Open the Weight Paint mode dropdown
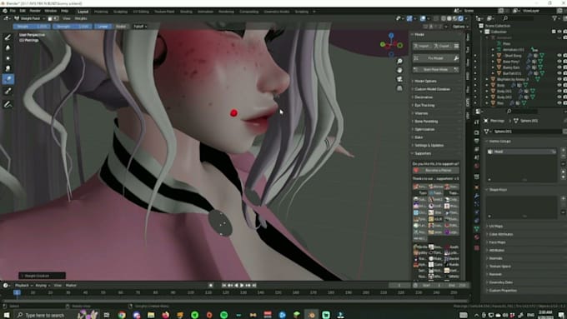This screenshot has height=319, width=567. tap(30, 18)
